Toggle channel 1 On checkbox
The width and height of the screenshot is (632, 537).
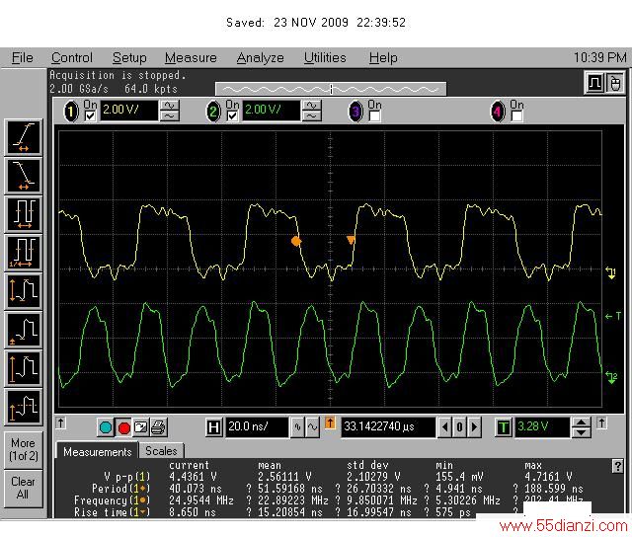[x=90, y=116]
